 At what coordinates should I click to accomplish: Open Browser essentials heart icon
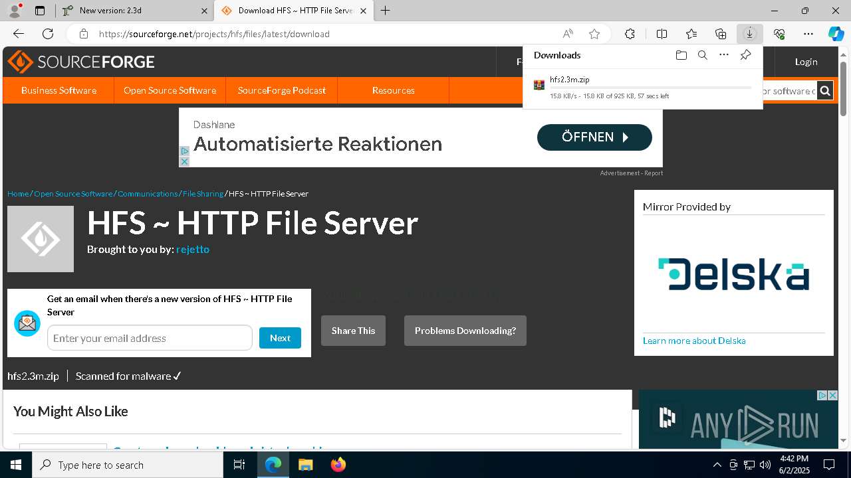pyautogui.click(x=779, y=34)
